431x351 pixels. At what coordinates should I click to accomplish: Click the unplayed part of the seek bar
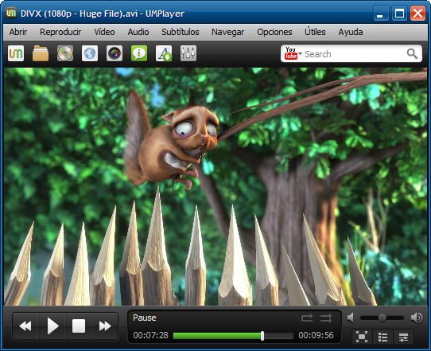coord(279,336)
